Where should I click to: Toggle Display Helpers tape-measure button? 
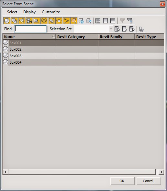pyautogui.click(x=37, y=21)
